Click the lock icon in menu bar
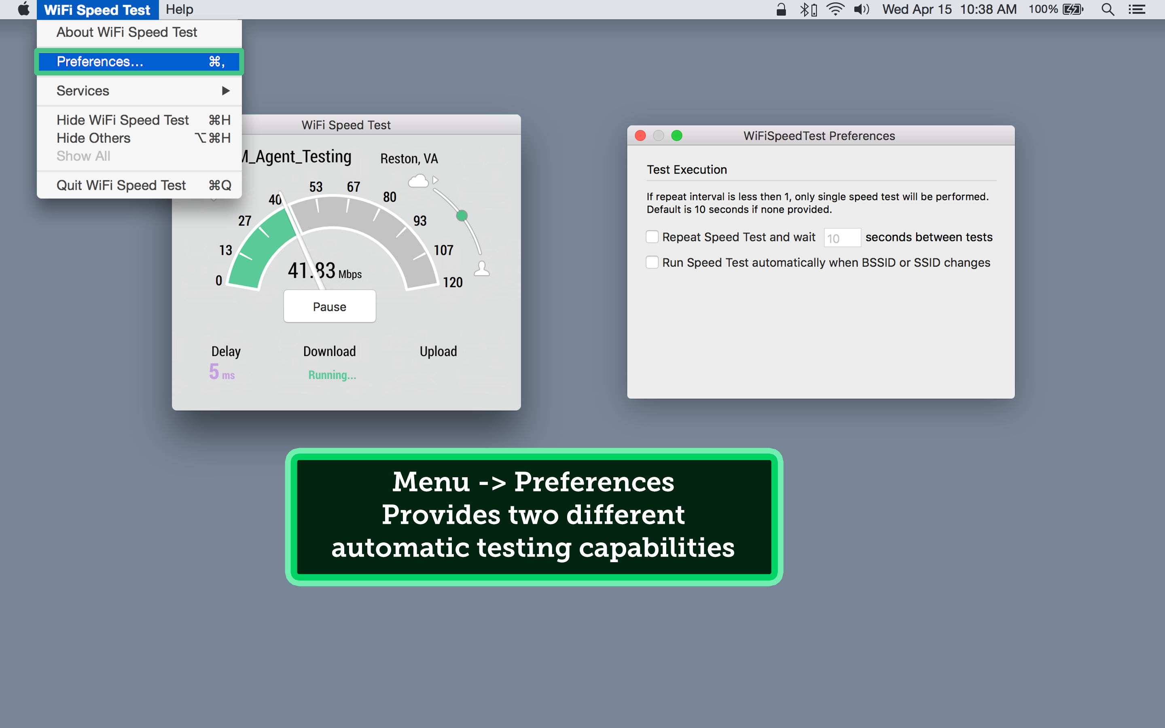The width and height of the screenshot is (1165, 728). point(781,10)
